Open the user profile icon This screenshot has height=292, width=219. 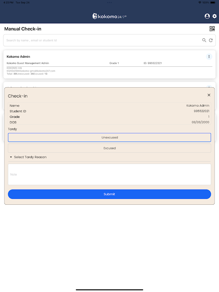[x=207, y=16]
